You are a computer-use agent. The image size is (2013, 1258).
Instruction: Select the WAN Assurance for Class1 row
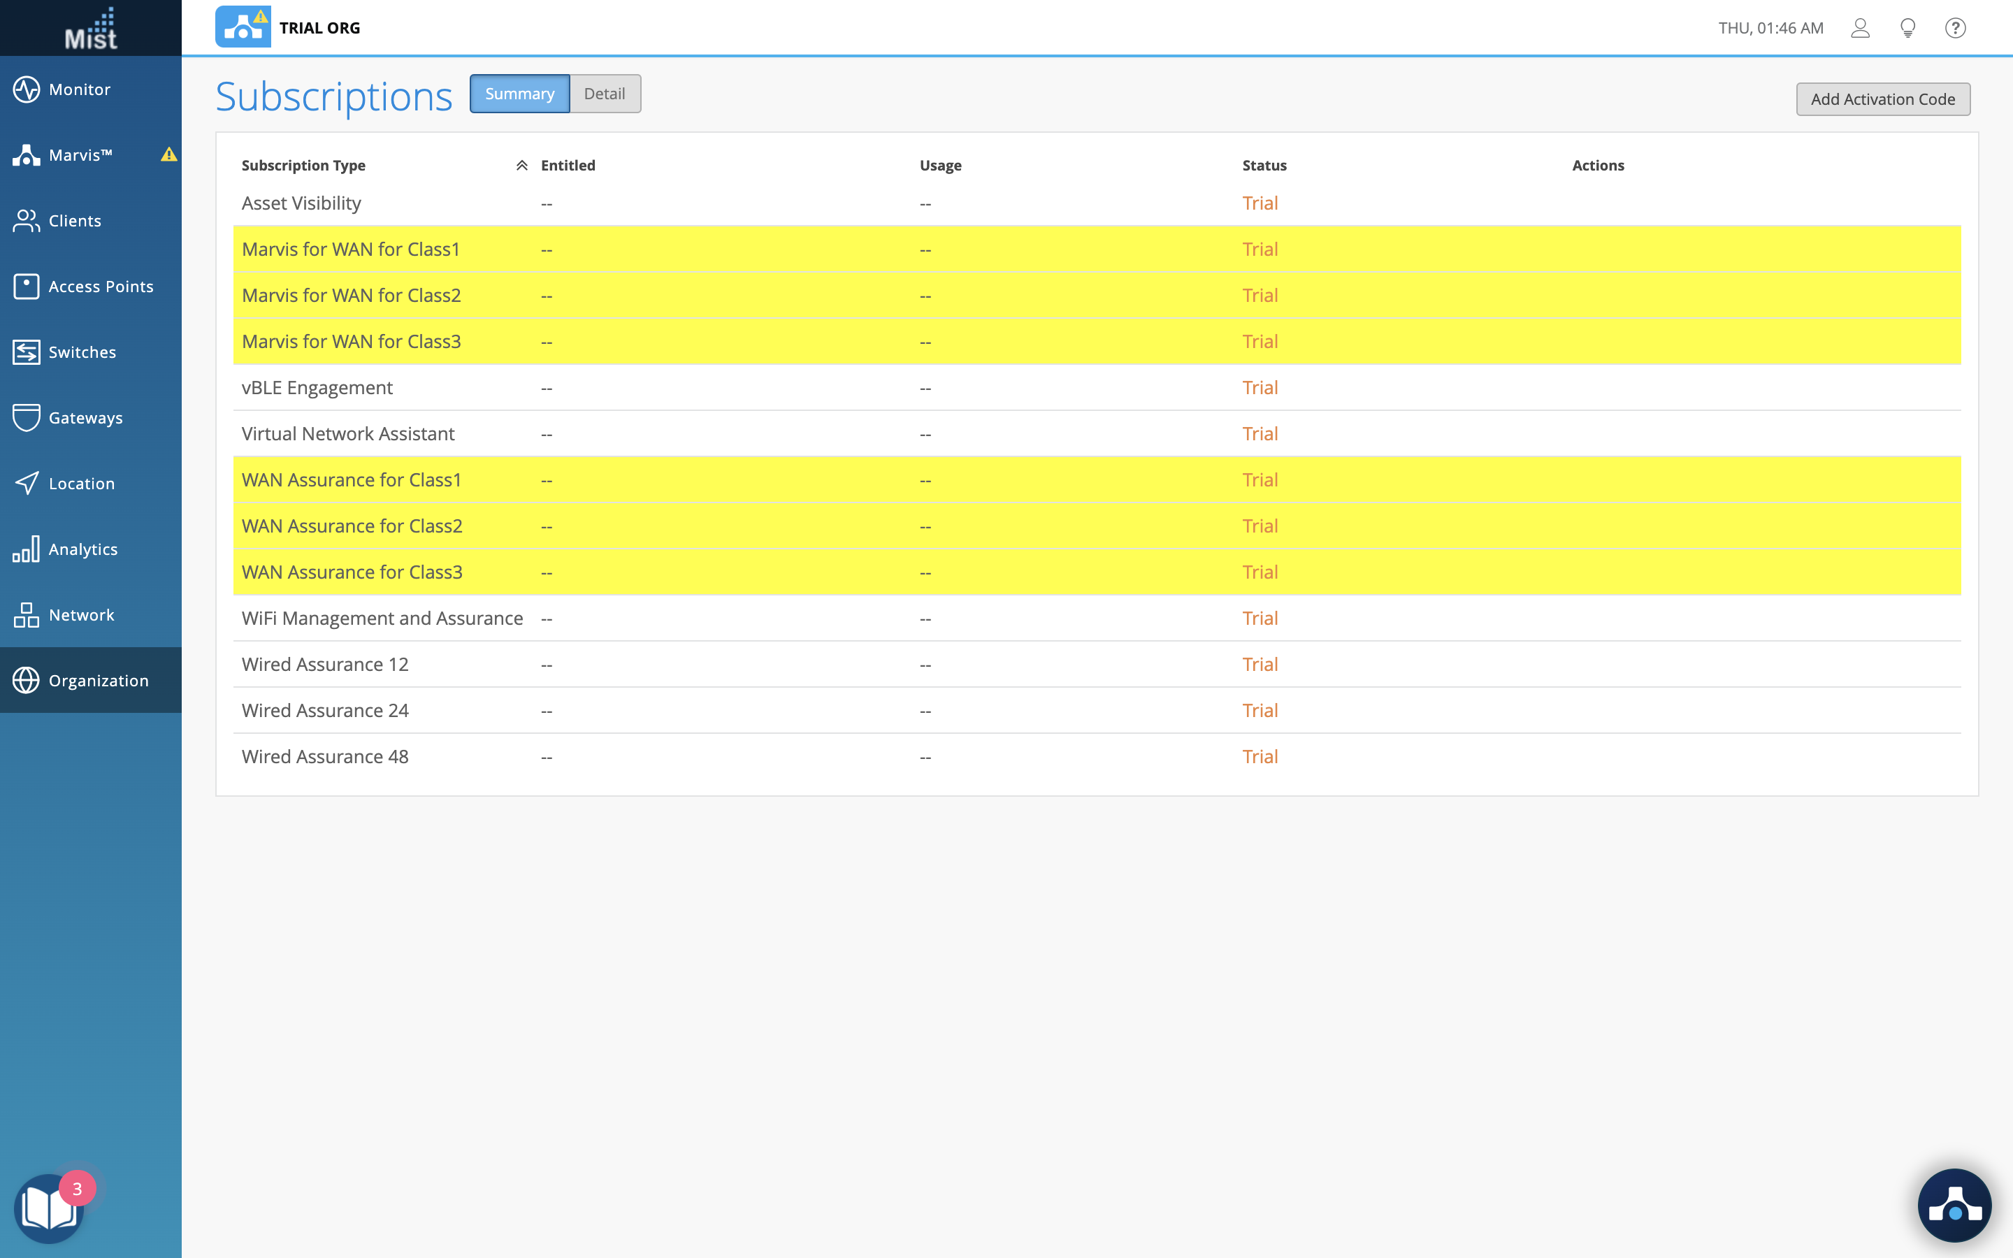click(352, 480)
